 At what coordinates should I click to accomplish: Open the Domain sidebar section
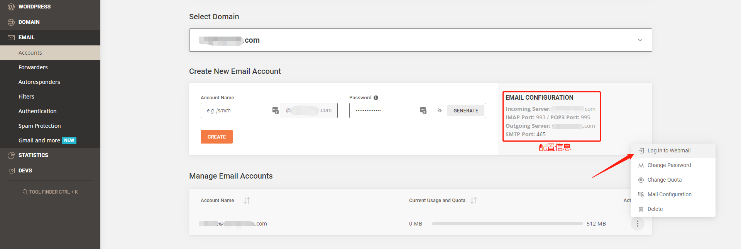coord(50,22)
